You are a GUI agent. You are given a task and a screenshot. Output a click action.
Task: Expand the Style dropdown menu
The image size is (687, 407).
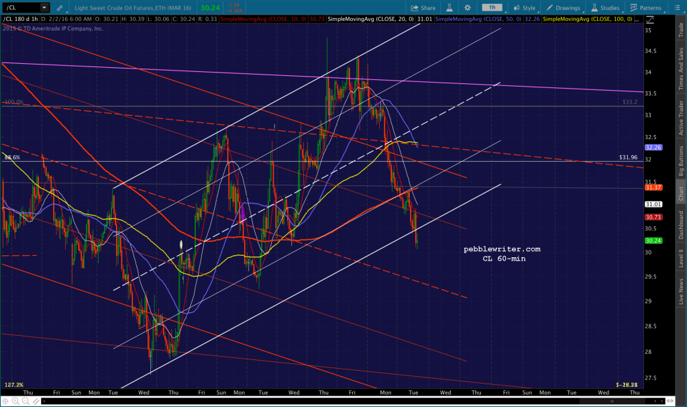[525, 8]
